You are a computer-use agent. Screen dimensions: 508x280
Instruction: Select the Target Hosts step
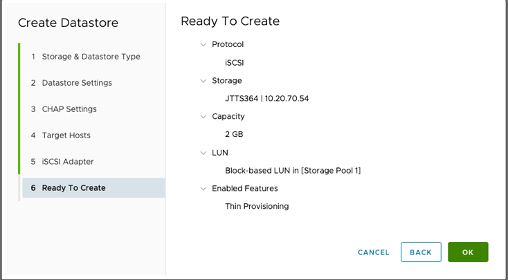66,136
